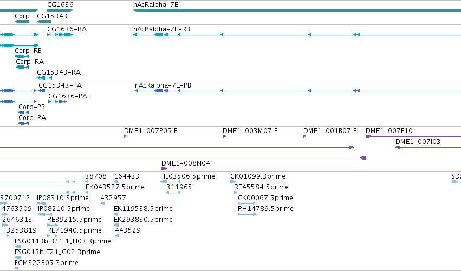The image size is (461, 271).
Task: Click the Corp-PA protein label
Action: (x=33, y=118)
